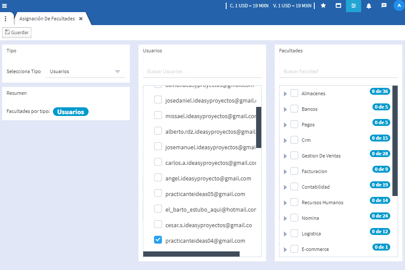Uncheck practicanteideas04@gmail.com user

(x=158, y=240)
